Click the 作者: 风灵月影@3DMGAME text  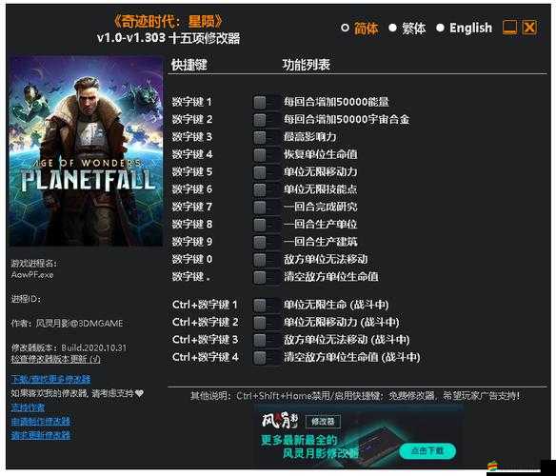pyautogui.click(x=67, y=324)
